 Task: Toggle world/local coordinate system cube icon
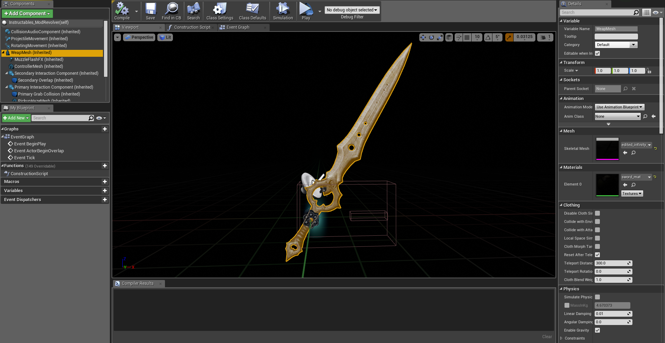pos(449,37)
